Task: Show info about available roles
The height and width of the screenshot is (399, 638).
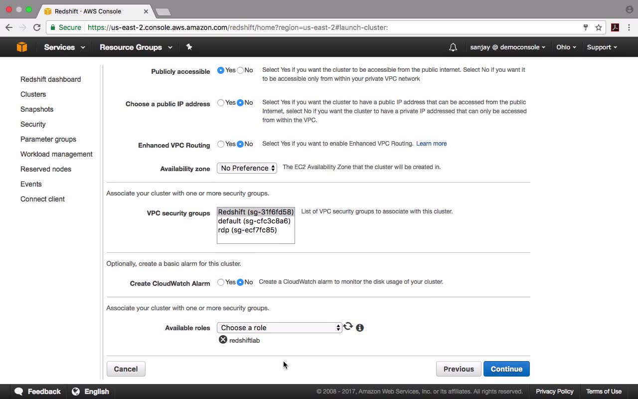Action: pos(360,328)
